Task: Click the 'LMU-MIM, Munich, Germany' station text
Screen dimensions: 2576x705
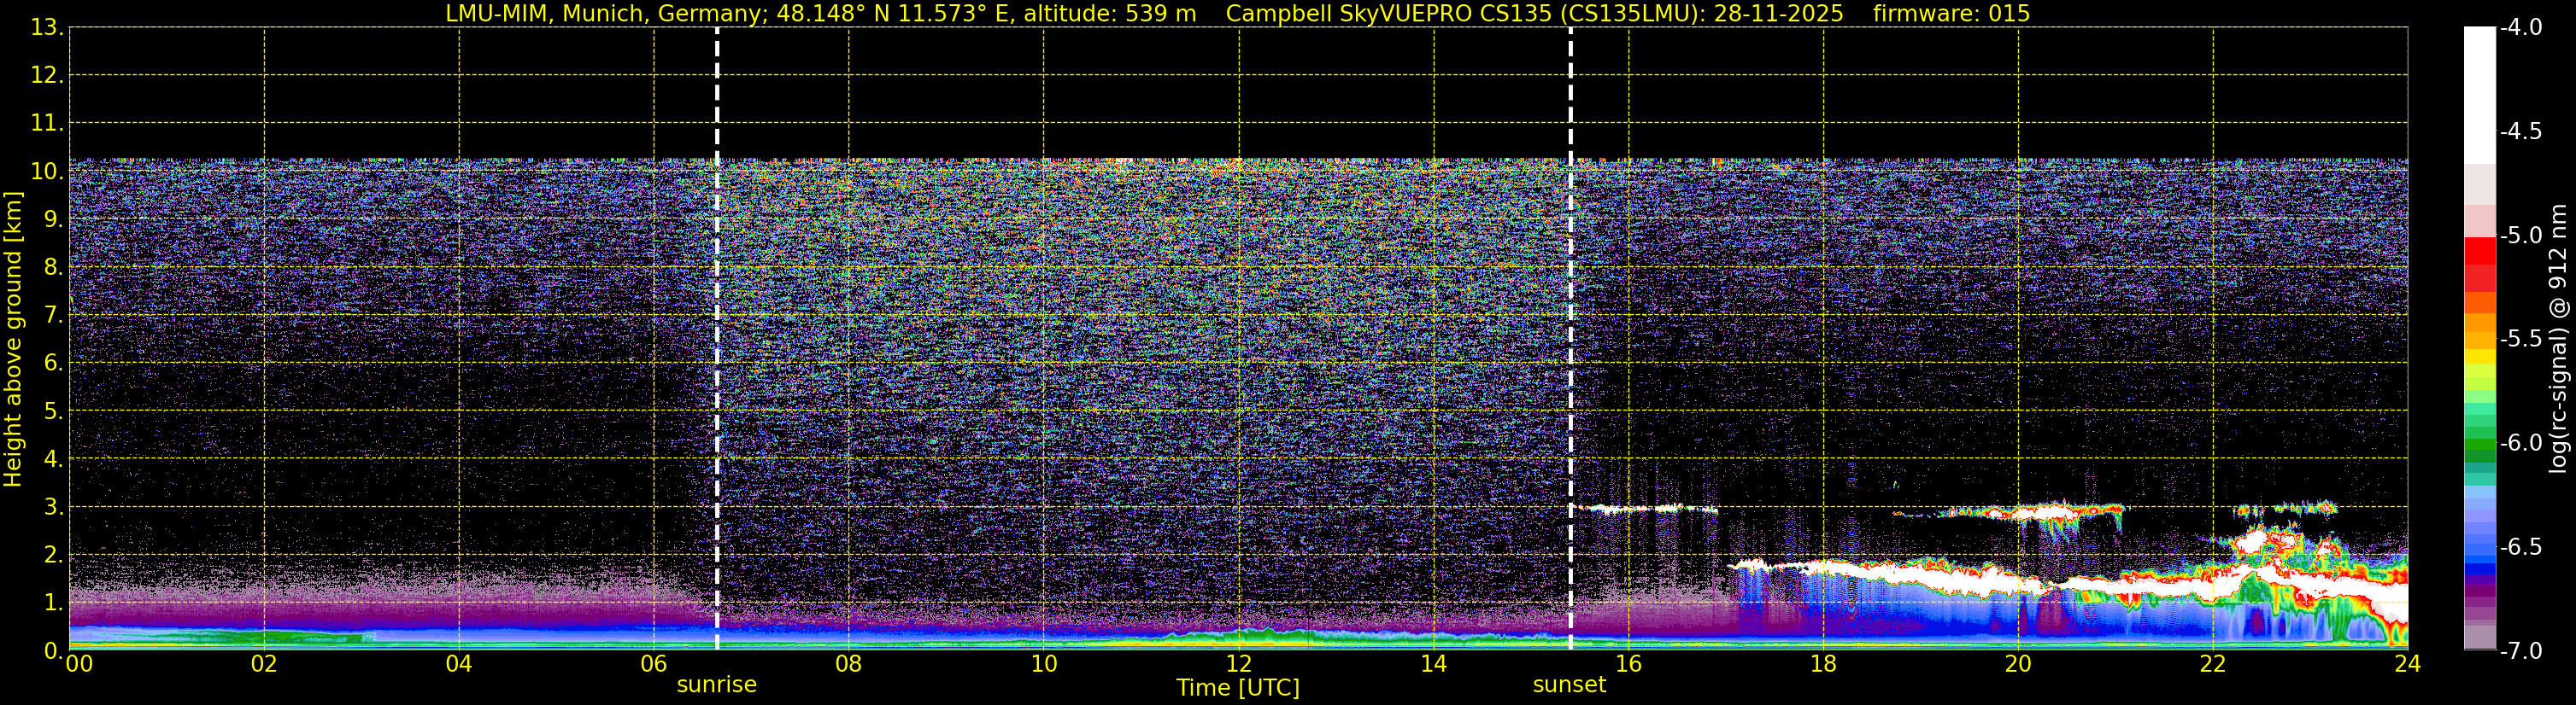Action: [x=607, y=13]
